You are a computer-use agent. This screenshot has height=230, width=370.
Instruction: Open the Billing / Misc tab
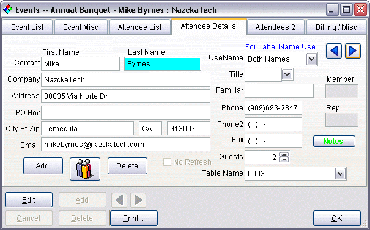point(336,27)
